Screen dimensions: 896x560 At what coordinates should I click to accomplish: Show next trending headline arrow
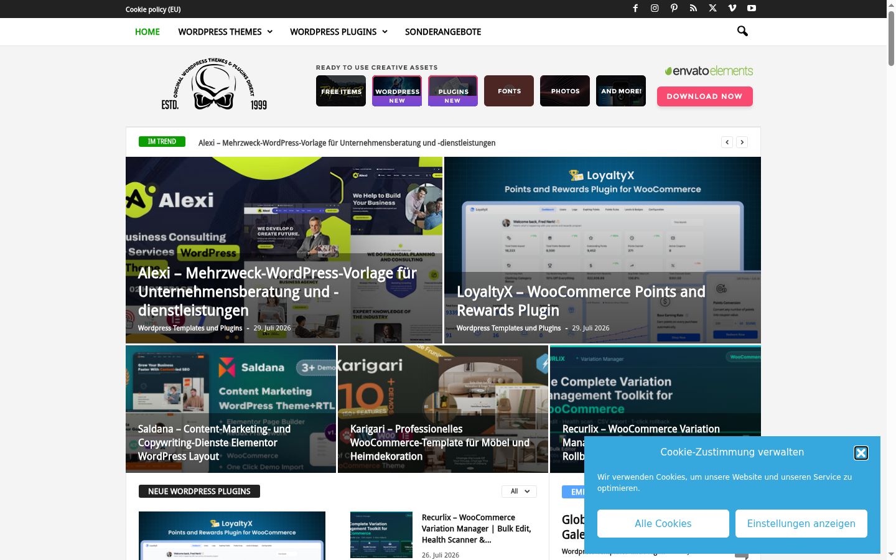[742, 142]
